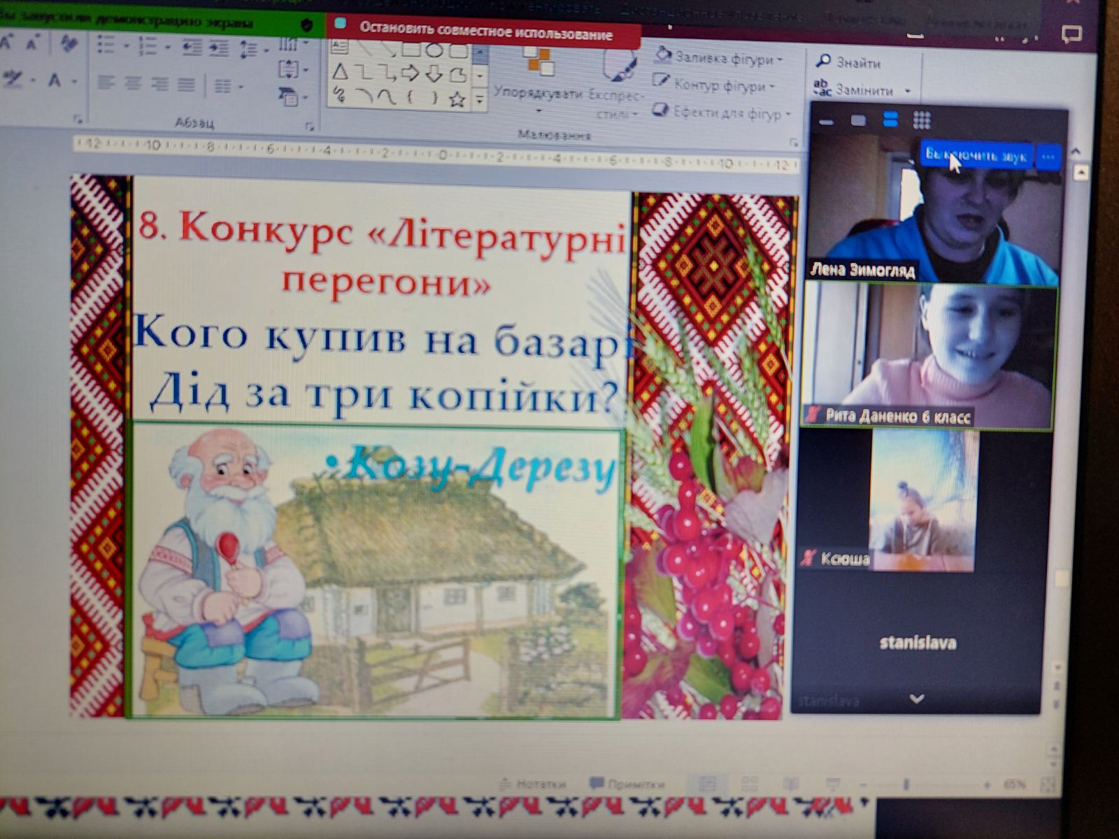Click Остановить совместное использование button

click(484, 33)
